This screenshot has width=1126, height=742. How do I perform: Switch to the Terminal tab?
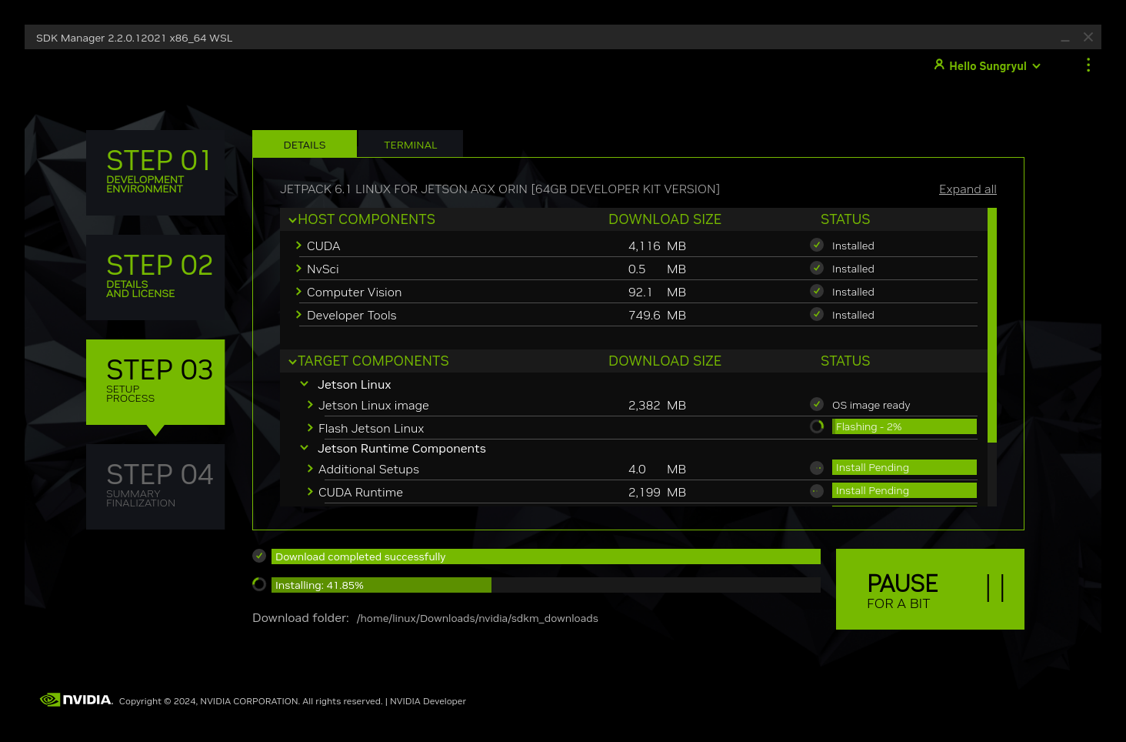[x=411, y=144]
